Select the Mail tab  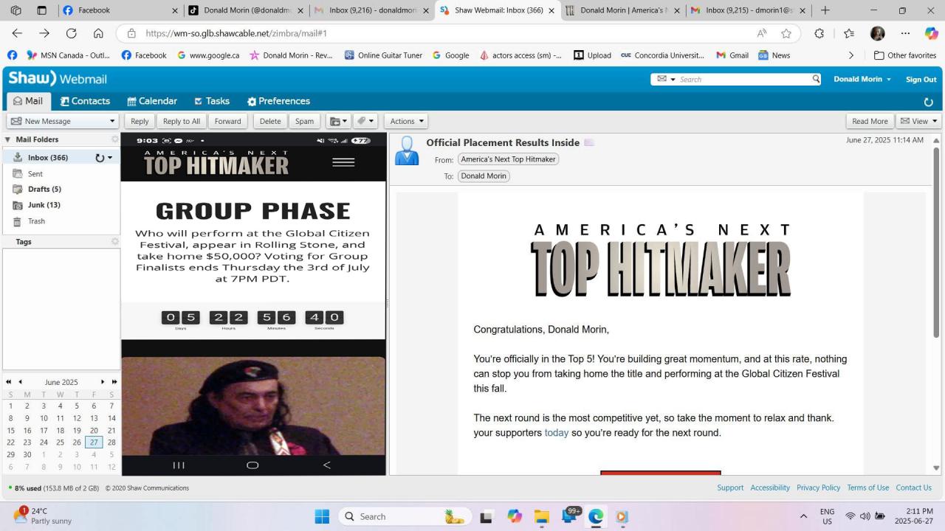(27, 101)
